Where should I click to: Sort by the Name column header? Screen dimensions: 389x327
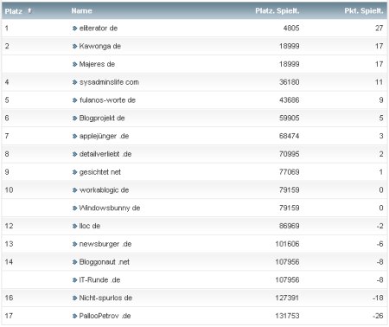81,11
